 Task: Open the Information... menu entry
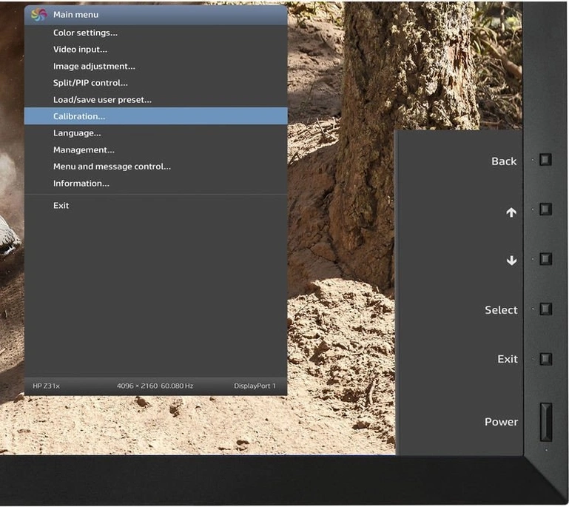(81, 184)
